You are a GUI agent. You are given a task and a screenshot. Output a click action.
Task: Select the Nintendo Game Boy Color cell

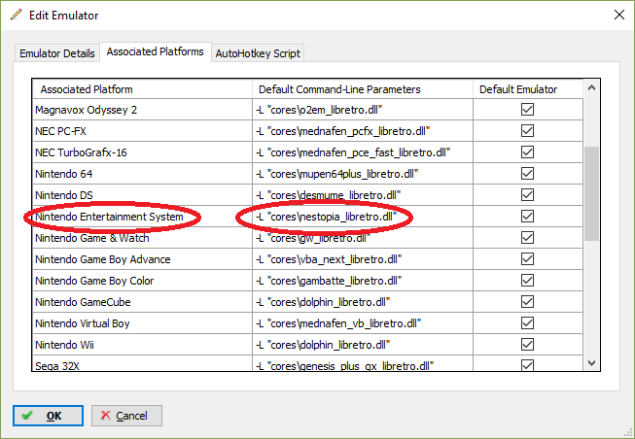(x=142, y=281)
